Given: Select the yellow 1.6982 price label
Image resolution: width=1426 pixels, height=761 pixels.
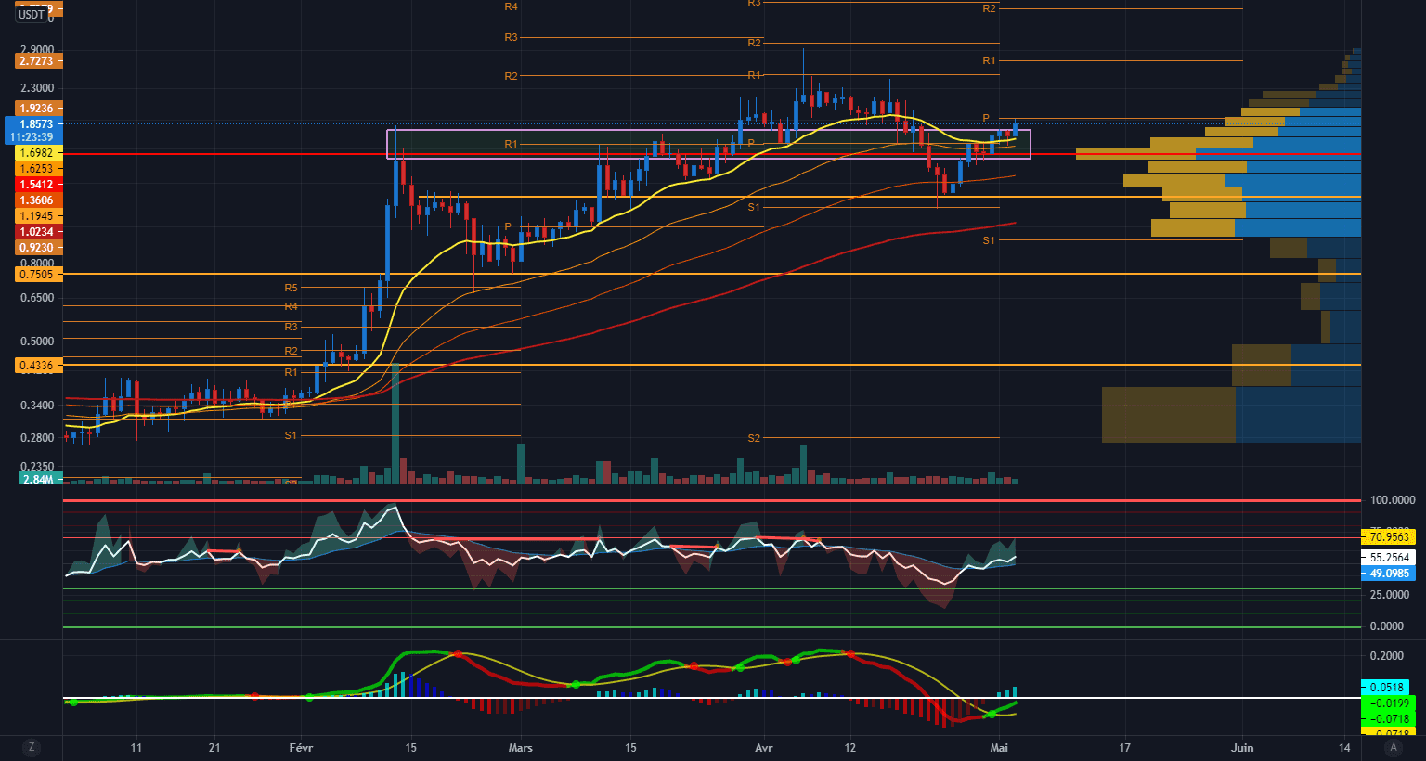Looking at the screenshot, I should [x=39, y=153].
